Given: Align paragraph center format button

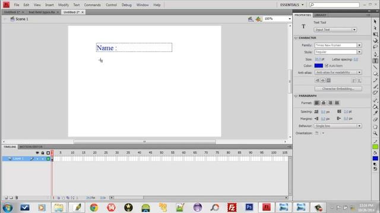Looking at the screenshot, I should pyautogui.click(x=324, y=103).
